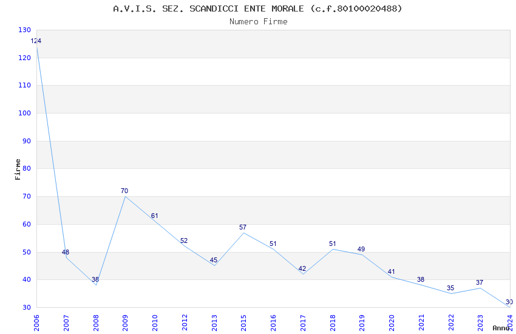
Task: Click the data label 30 above 2024
Action: 509,302
